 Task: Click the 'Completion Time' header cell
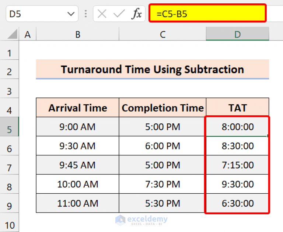(163, 108)
